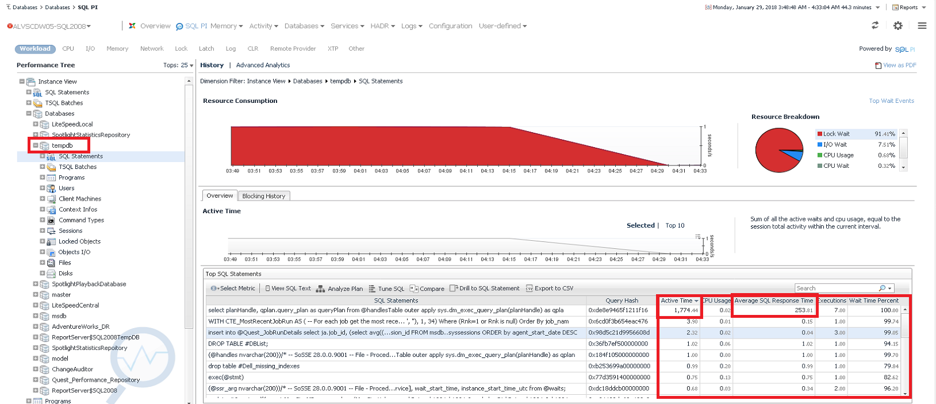The image size is (936, 404).
Task: Click the Lock Wait red legend swatch
Action: [820, 134]
